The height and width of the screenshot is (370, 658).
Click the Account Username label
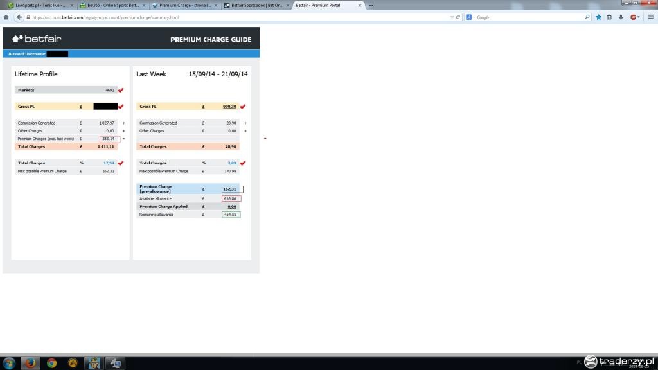(27, 54)
